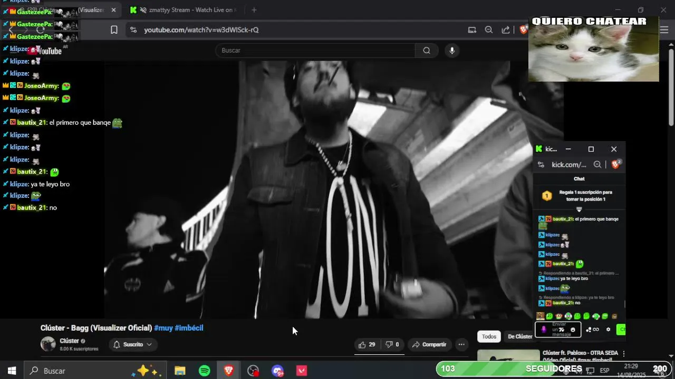Screen dimensions: 675x379
Task: Click the Compartir share button
Action: [x=429, y=345]
